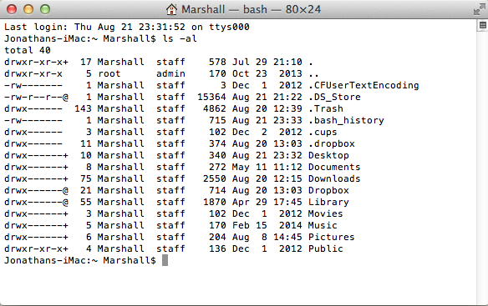Click the .DS_Store filename
The image size is (488, 306).
point(334,97)
